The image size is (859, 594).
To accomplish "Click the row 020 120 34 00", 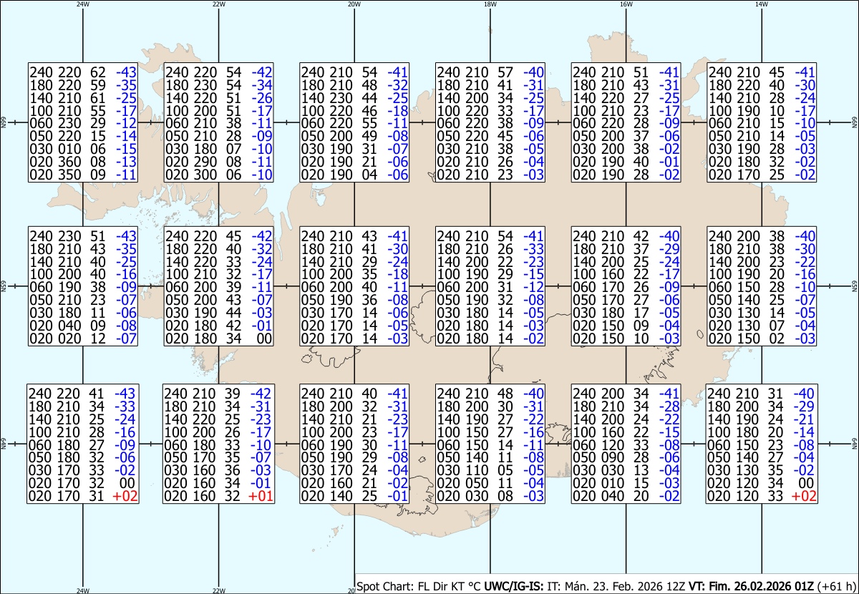I will (761, 483).
